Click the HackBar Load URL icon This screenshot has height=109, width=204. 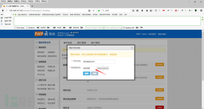point(2,17)
